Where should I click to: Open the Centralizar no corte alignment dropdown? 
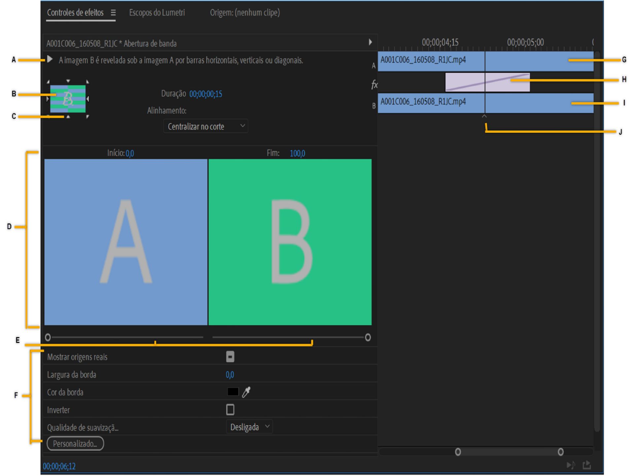[206, 126]
